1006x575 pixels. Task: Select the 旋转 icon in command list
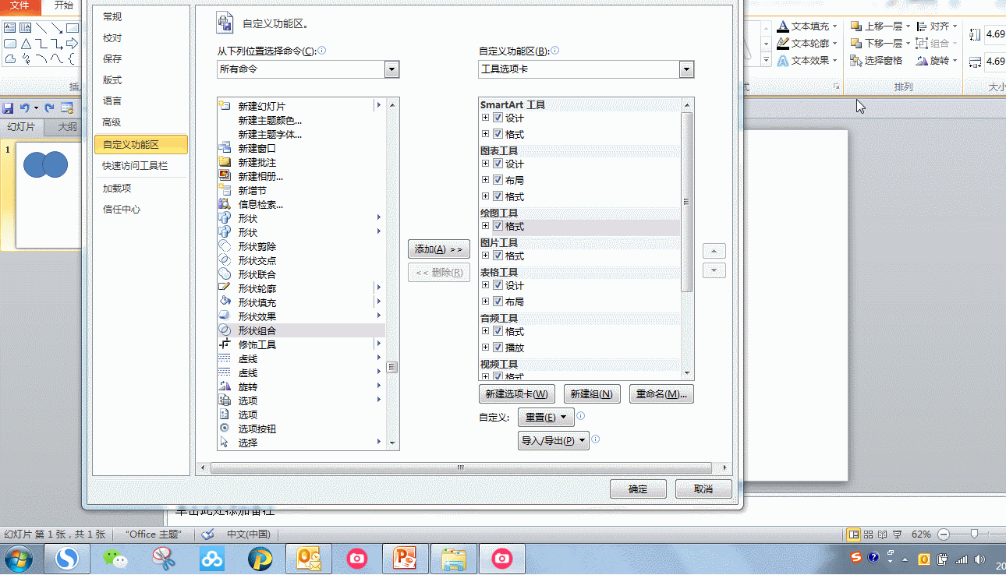tap(225, 386)
